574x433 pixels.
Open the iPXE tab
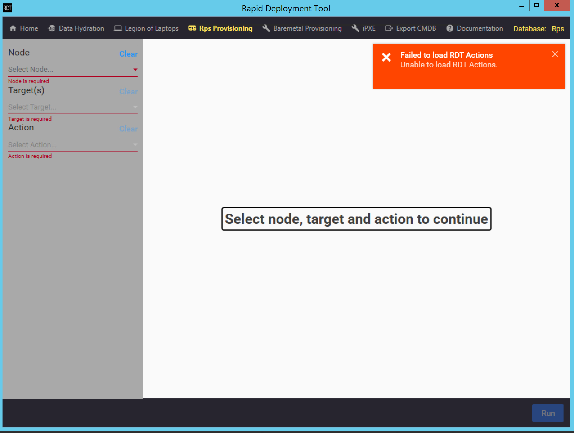(x=364, y=28)
